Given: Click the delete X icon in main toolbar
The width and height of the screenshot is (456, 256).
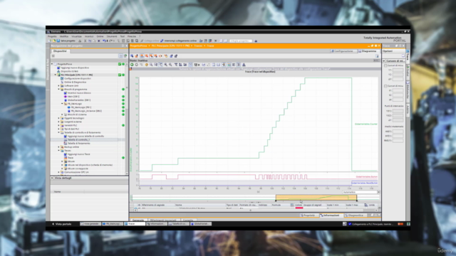Looking at the screenshot, I should [x=99, y=41].
